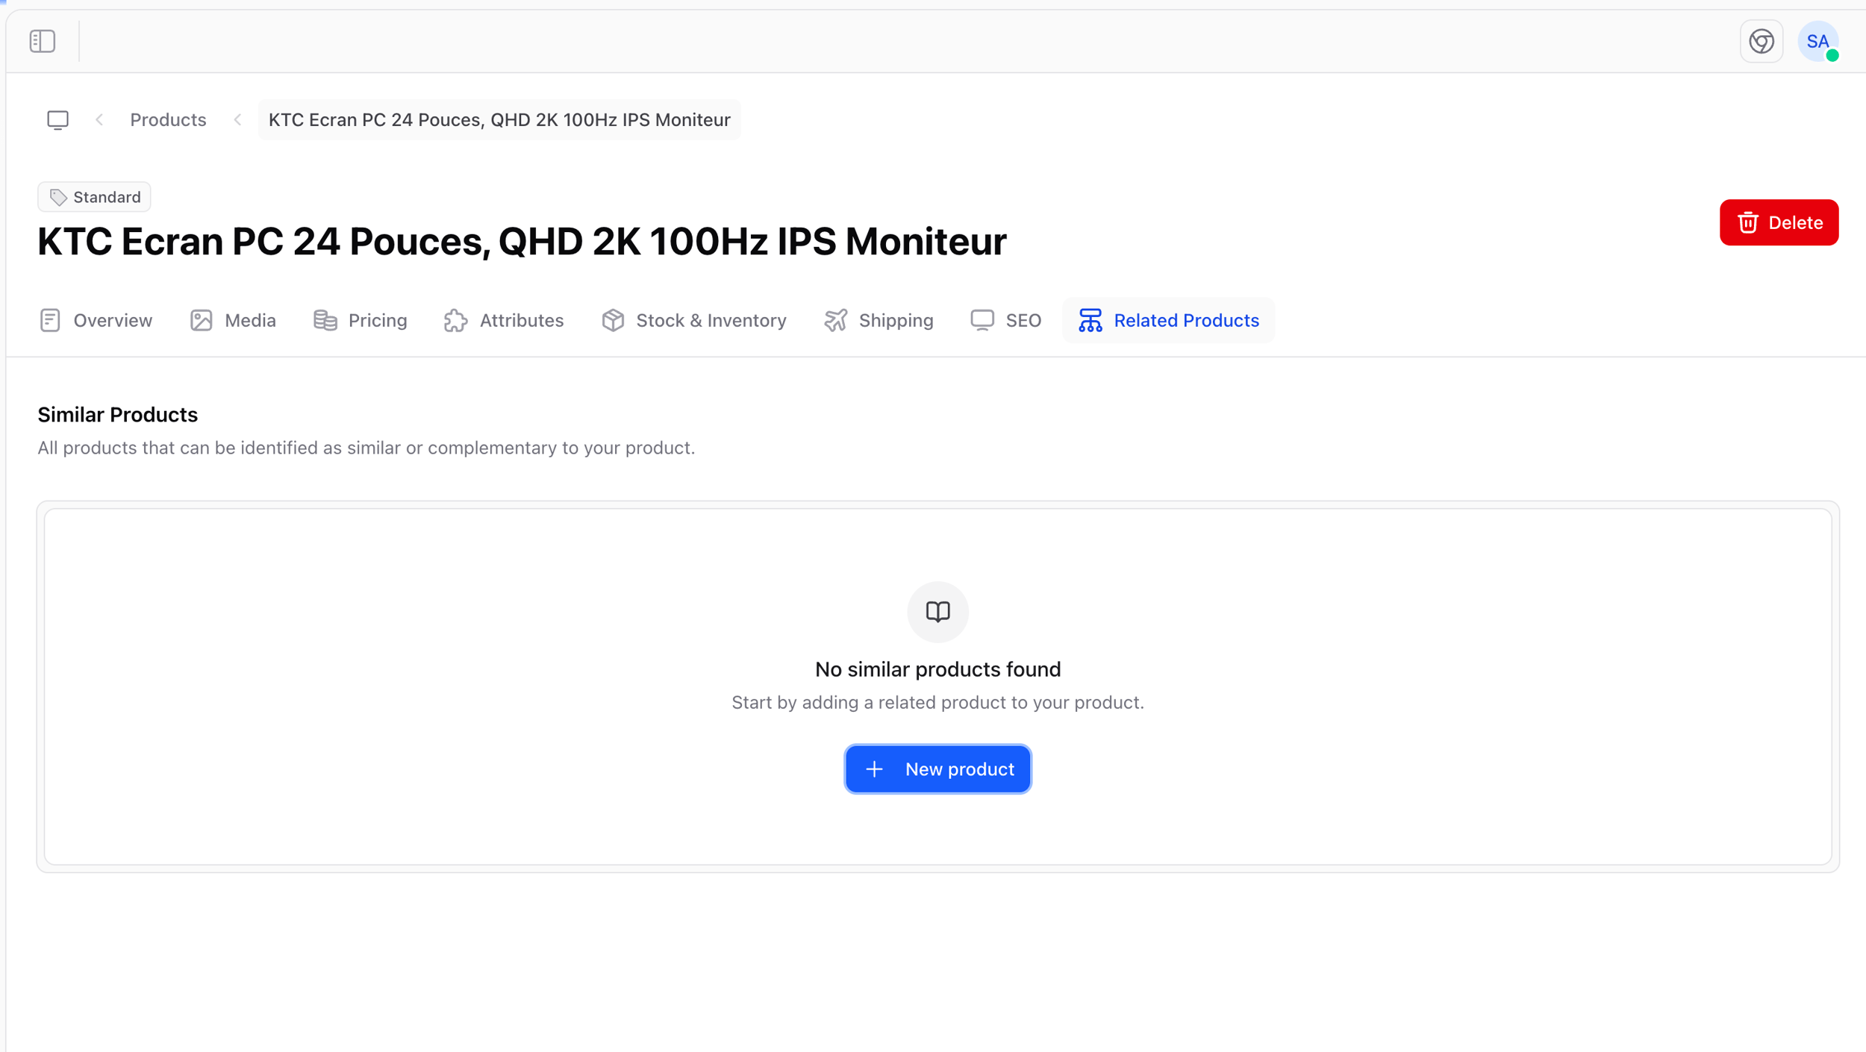This screenshot has height=1052, width=1866.
Task: Select the Related Products tab
Action: click(x=1168, y=320)
